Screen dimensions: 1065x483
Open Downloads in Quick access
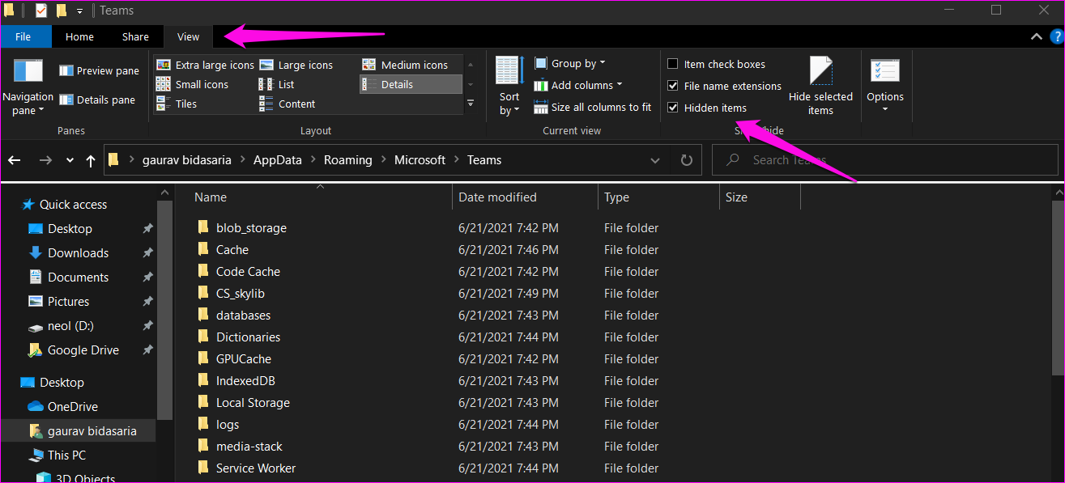70,253
